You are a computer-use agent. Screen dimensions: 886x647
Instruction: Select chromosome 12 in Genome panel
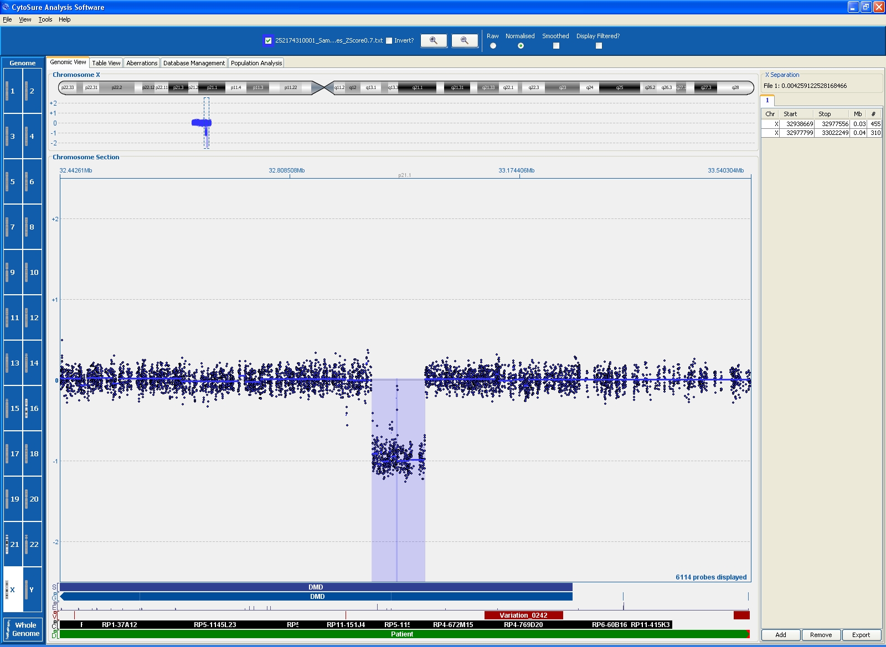click(32, 317)
